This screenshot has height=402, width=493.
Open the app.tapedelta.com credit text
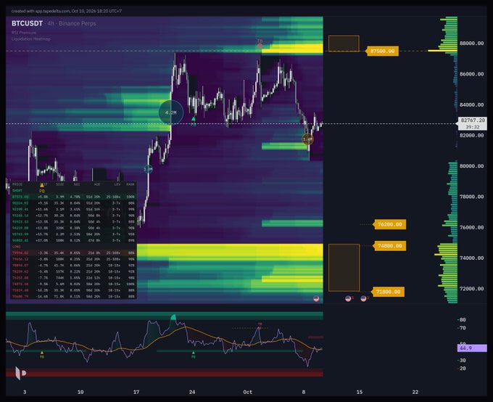click(67, 11)
